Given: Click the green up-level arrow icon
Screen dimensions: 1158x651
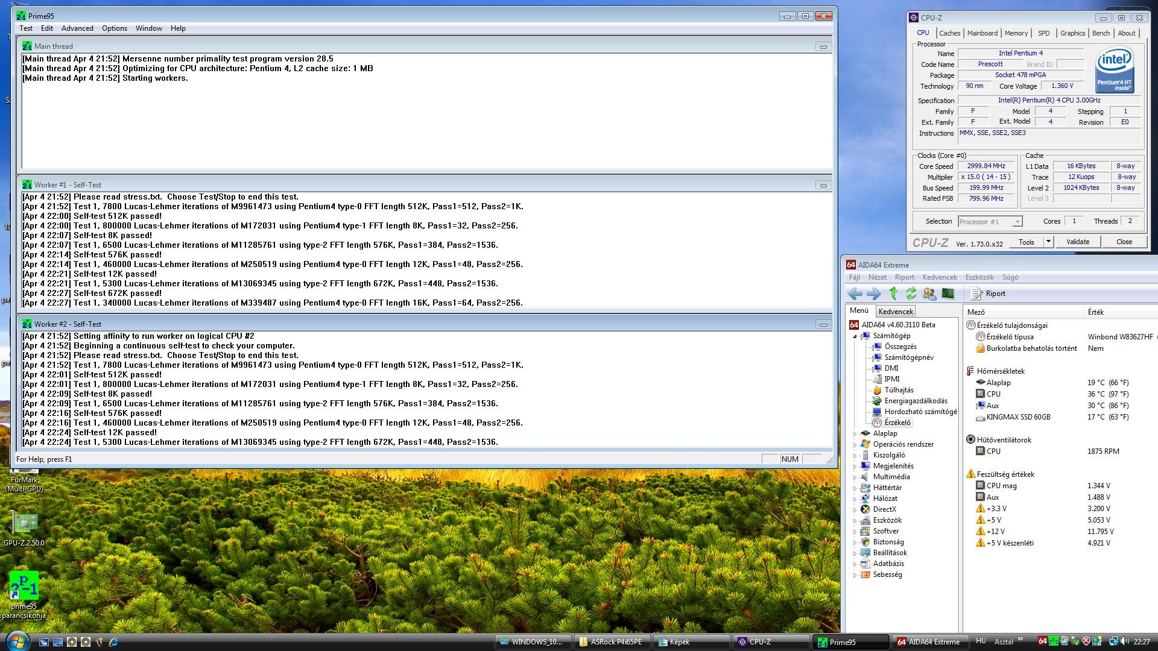Looking at the screenshot, I should 893,294.
